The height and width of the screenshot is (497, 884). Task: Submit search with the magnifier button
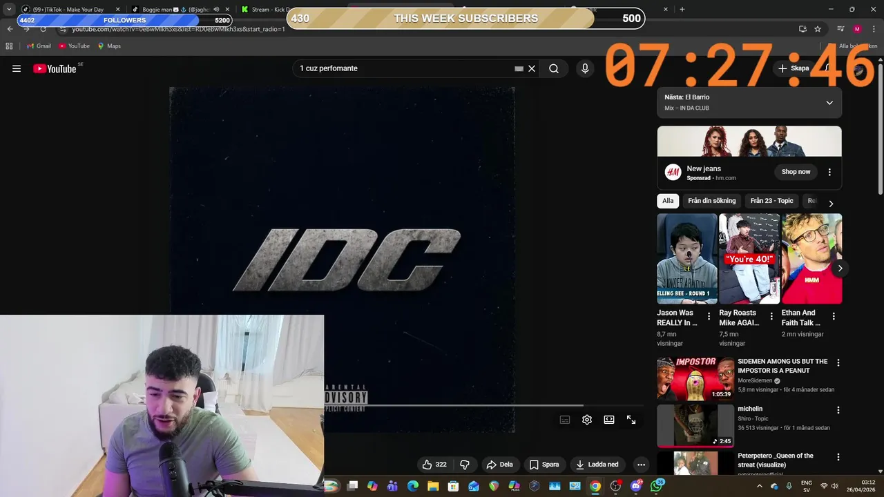click(554, 68)
